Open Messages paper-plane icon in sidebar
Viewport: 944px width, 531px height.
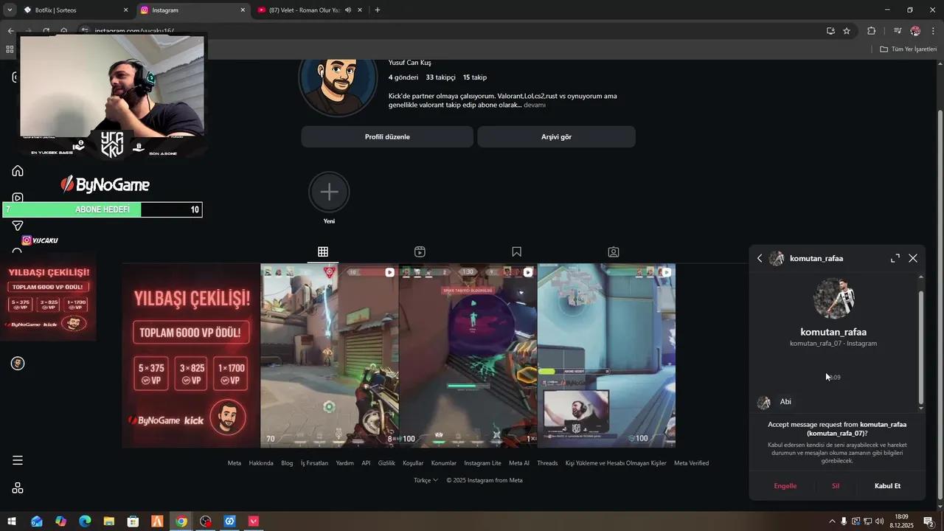click(x=18, y=226)
